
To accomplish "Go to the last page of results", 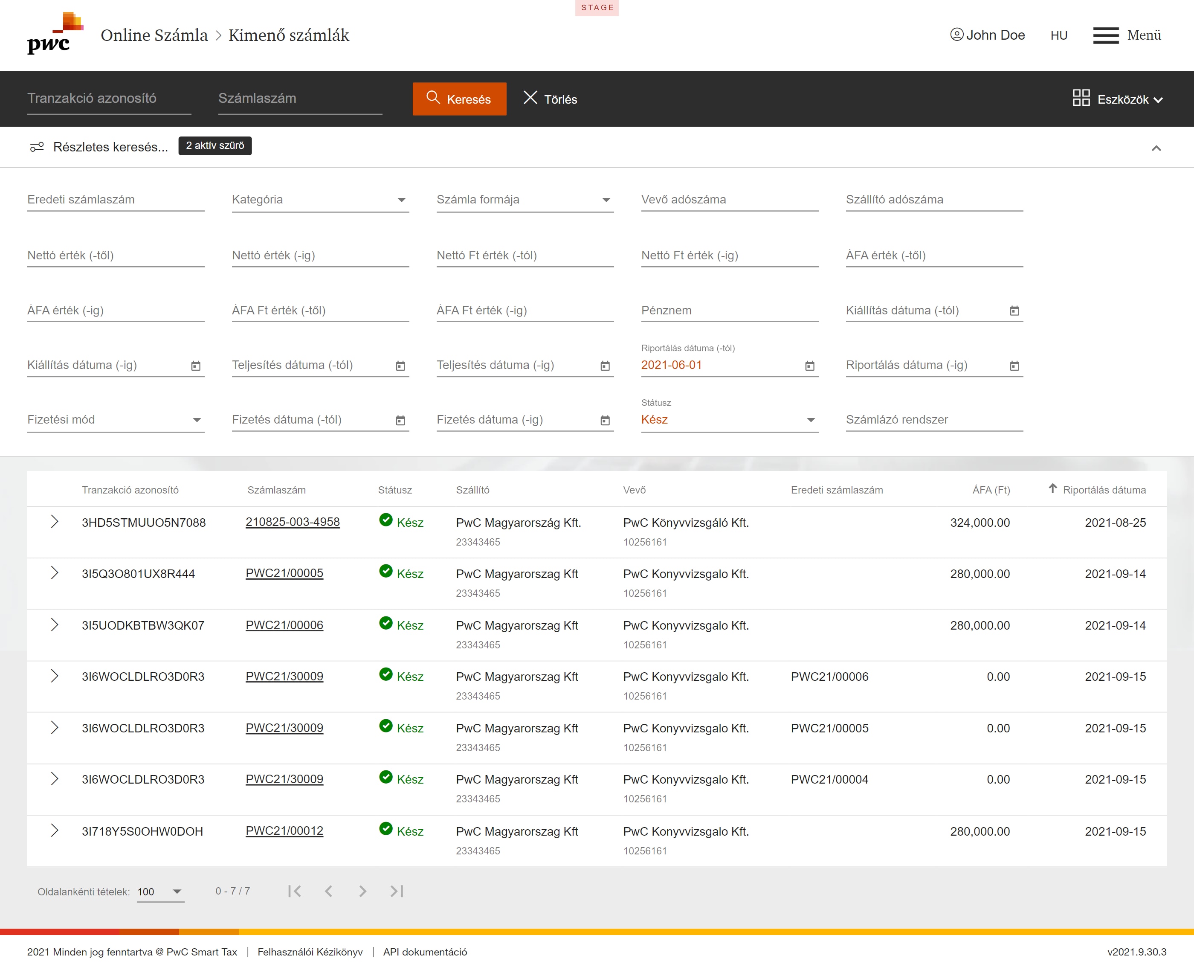I will [397, 891].
